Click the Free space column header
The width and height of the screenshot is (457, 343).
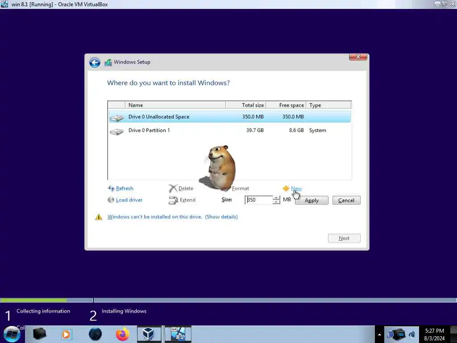click(x=286, y=105)
